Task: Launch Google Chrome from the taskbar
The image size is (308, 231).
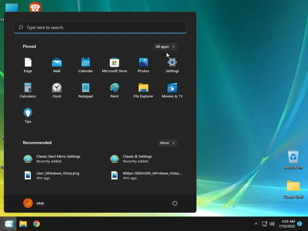Action: pos(36,224)
